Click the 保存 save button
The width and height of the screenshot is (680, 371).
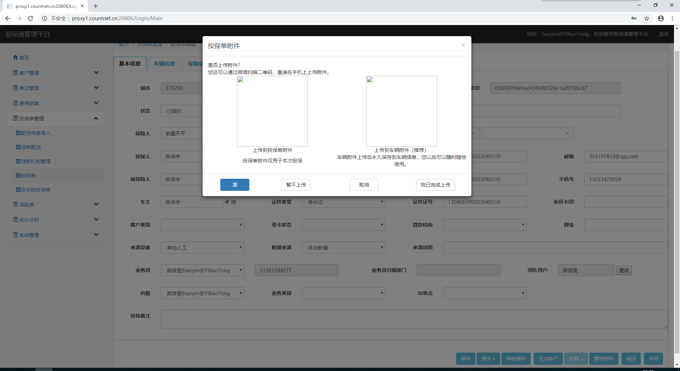(465, 359)
